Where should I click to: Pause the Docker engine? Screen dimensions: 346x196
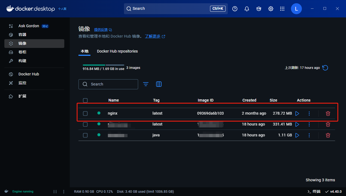click(x=55, y=192)
